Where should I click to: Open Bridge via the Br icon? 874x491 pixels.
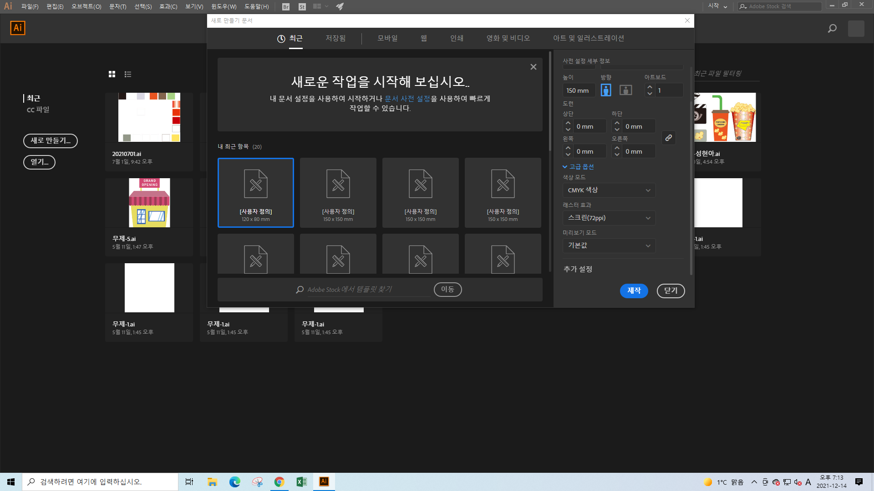pyautogui.click(x=286, y=7)
